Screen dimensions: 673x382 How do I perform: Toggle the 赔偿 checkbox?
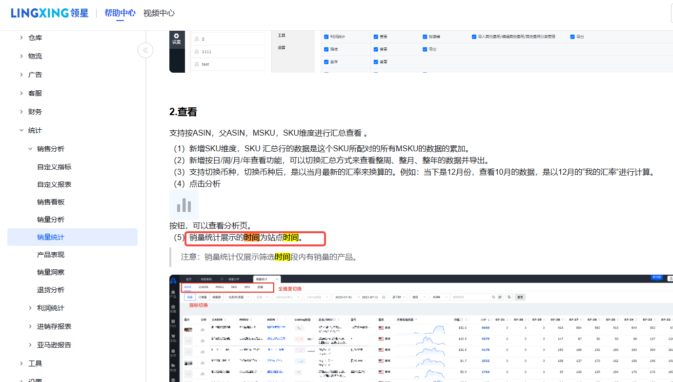326,49
